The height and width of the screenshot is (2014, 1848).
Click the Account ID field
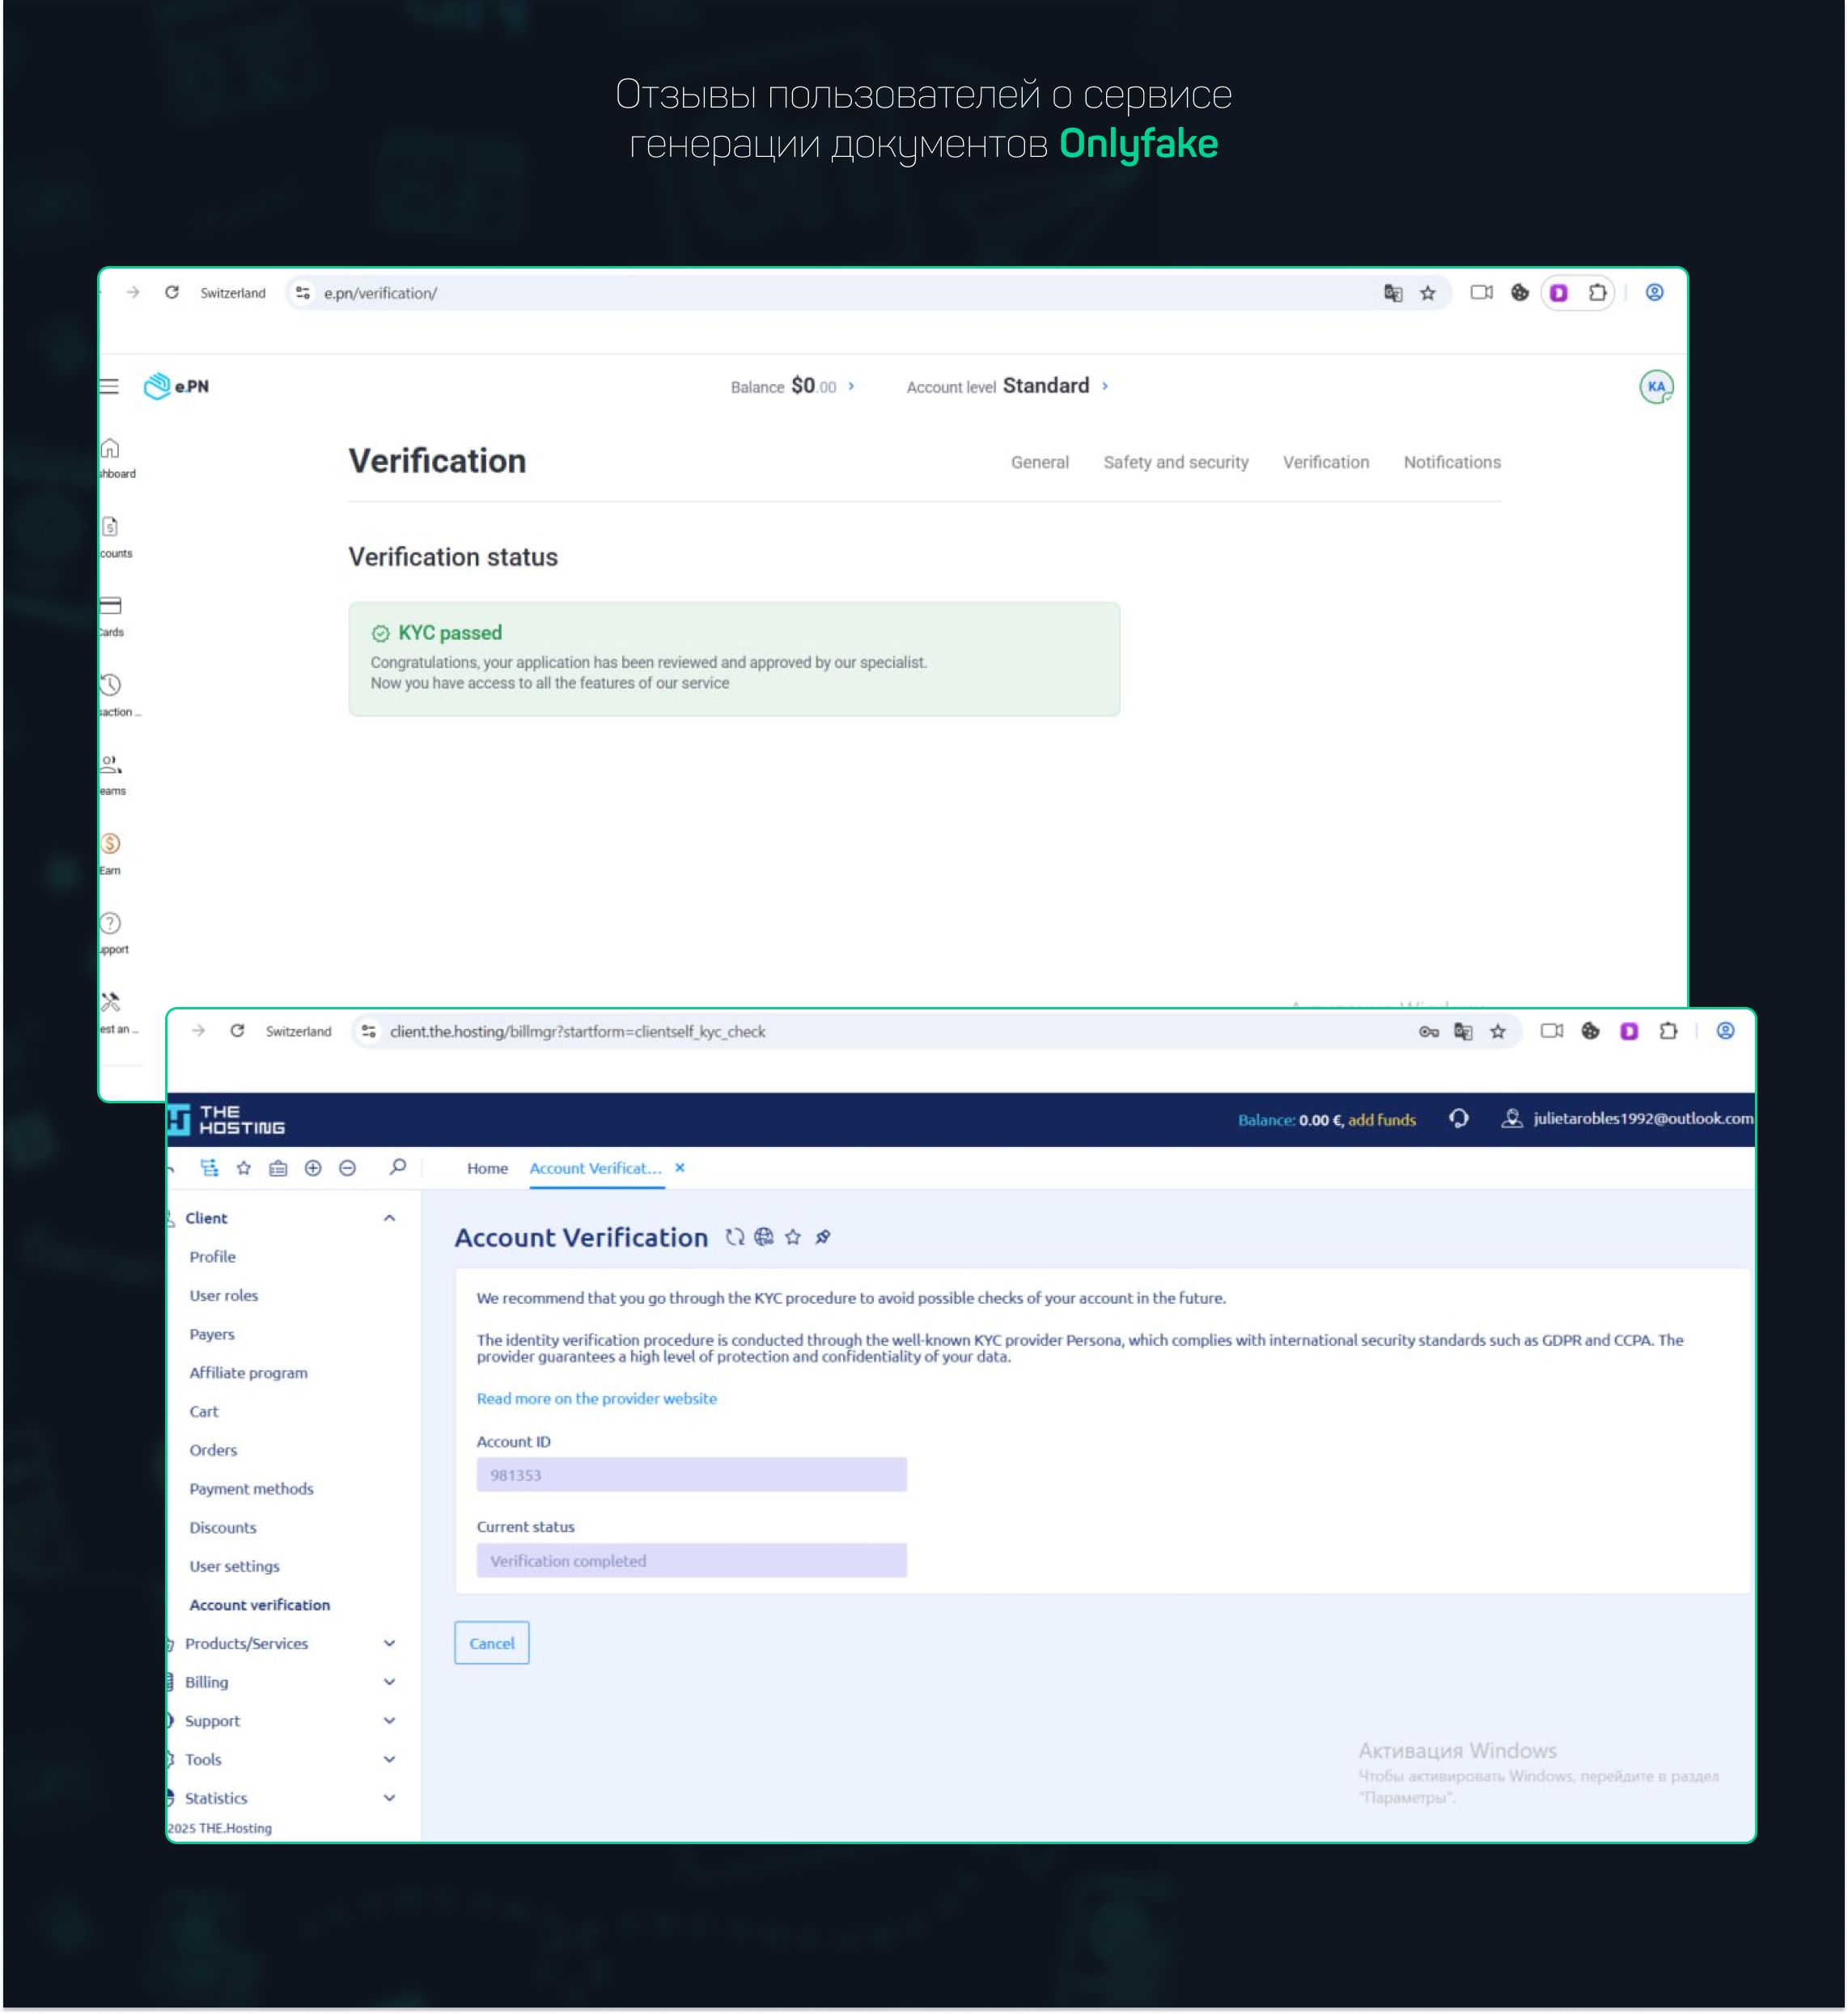click(691, 1475)
